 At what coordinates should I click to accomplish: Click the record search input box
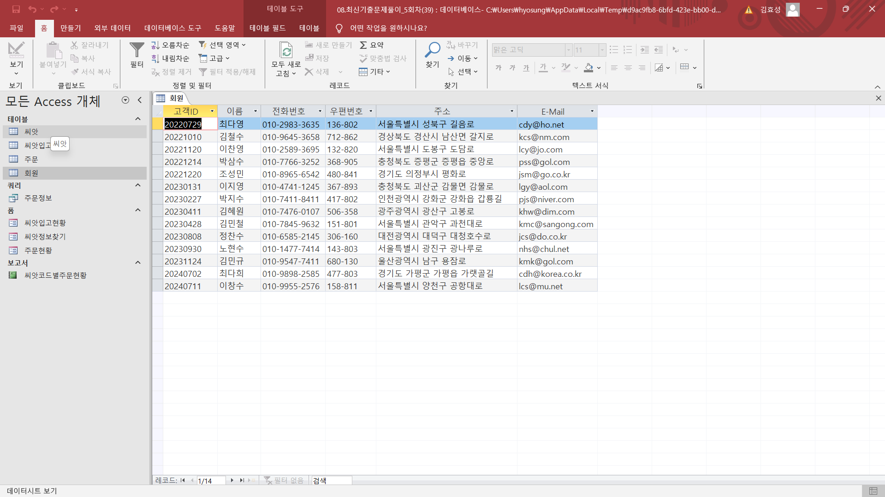[x=332, y=480]
